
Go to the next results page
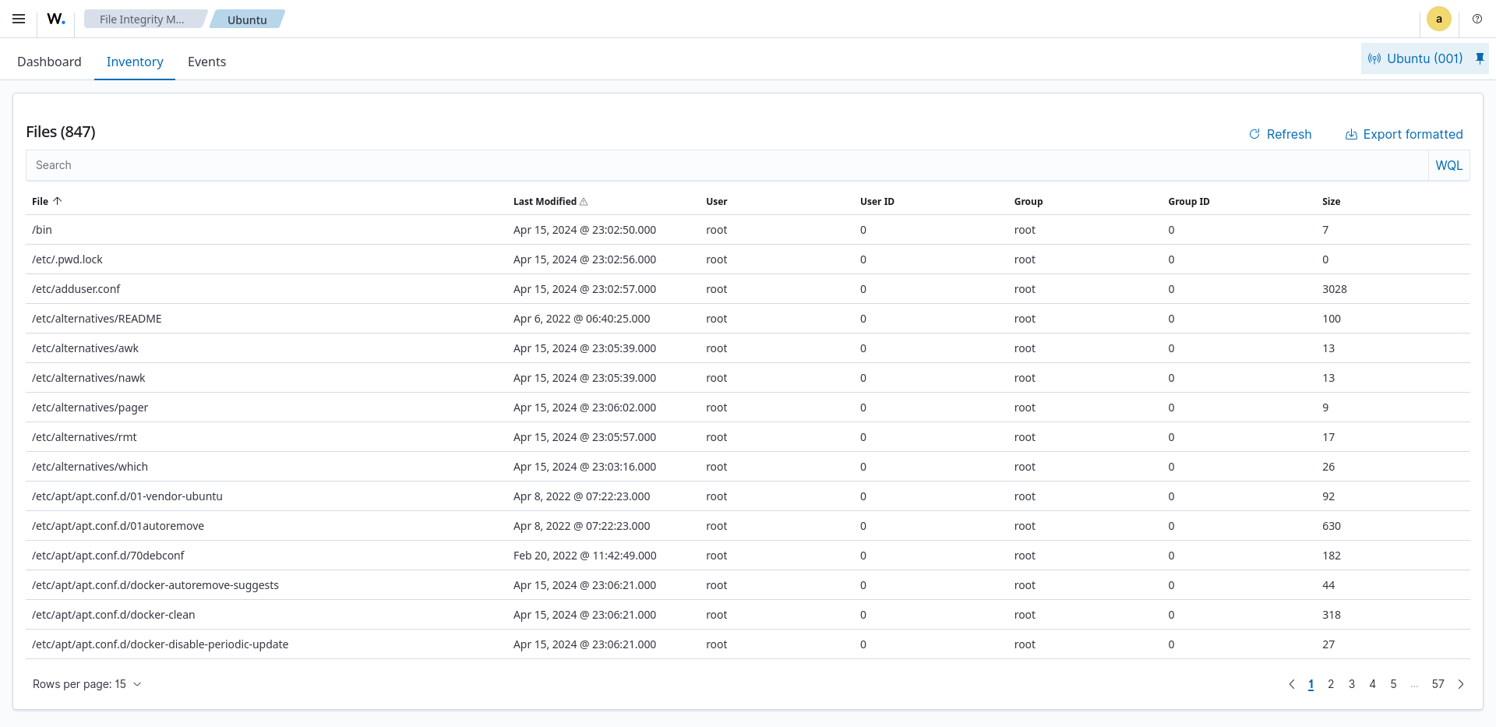1461,684
